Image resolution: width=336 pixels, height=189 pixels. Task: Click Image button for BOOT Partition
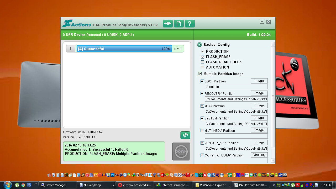259,81
